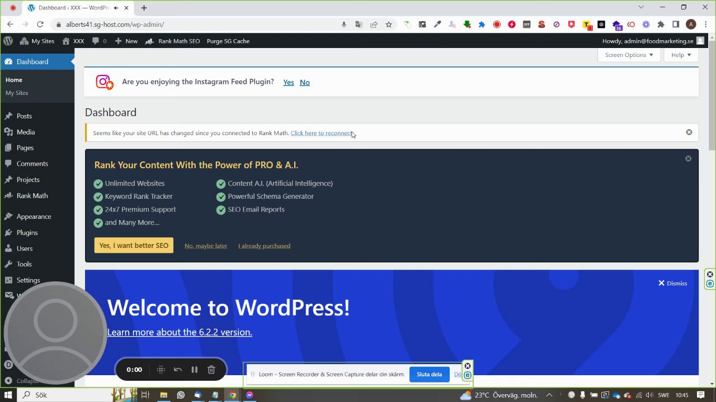Click Sluta dela to stop sharing
Image resolution: width=716 pixels, height=402 pixels.
tap(429, 374)
